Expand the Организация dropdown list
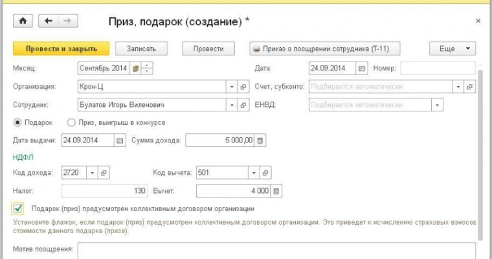The height and width of the screenshot is (259, 492). [232, 86]
